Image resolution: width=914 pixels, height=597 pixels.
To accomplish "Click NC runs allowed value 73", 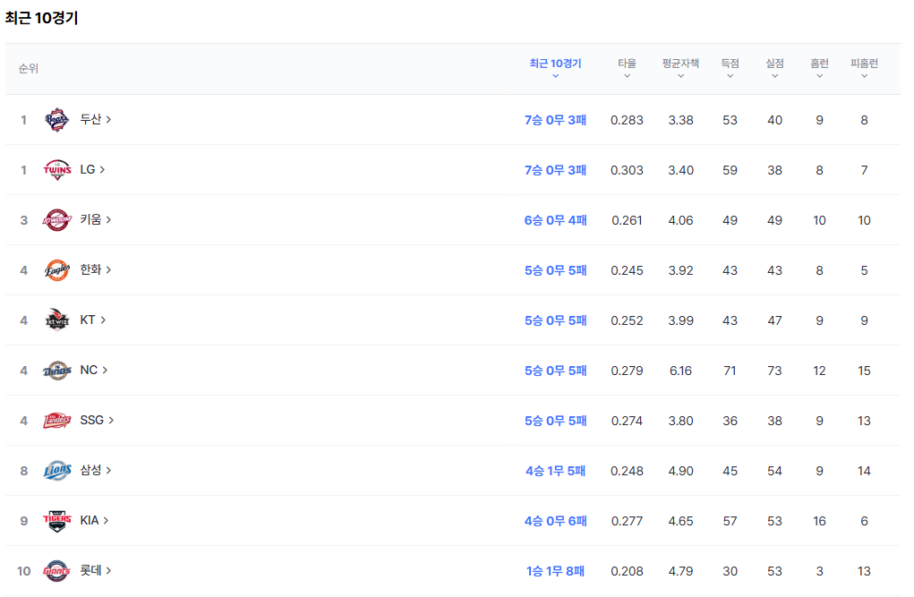I will 774,371.
